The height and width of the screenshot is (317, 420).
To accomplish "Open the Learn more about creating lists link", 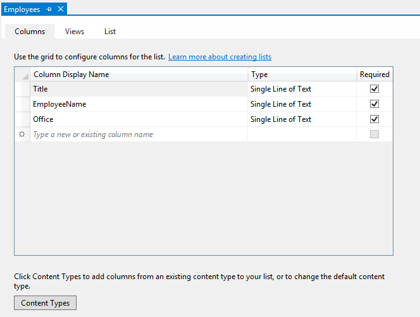I will [x=219, y=57].
